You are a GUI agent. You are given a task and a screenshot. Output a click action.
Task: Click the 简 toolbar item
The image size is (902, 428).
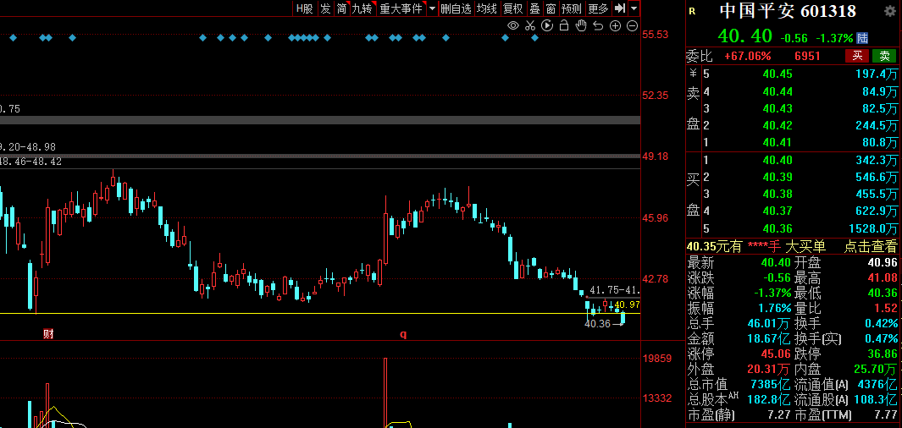point(341,8)
